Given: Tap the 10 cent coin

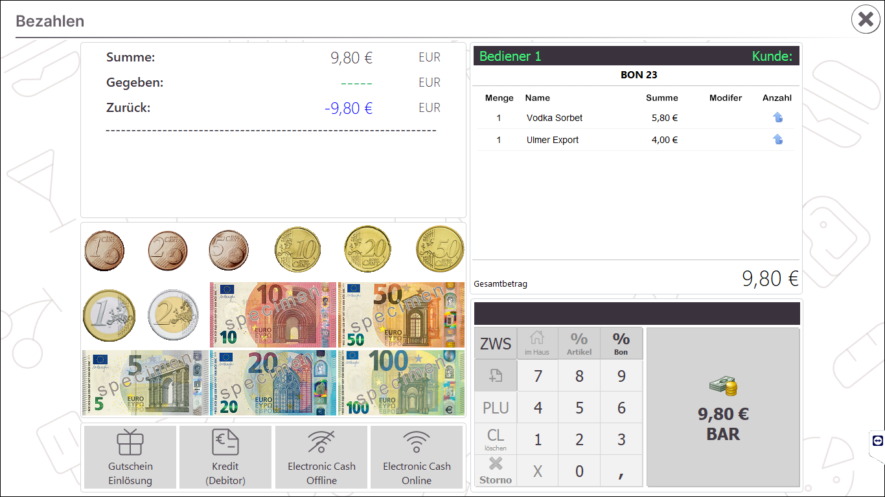Looking at the screenshot, I should pyautogui.click(x=298, y=249).
